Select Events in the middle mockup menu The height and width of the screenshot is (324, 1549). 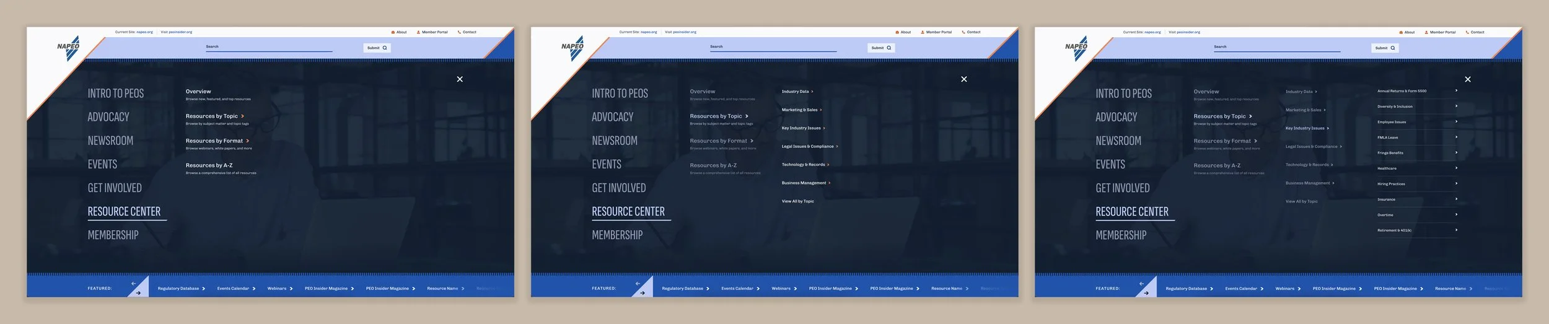point(607,164)
